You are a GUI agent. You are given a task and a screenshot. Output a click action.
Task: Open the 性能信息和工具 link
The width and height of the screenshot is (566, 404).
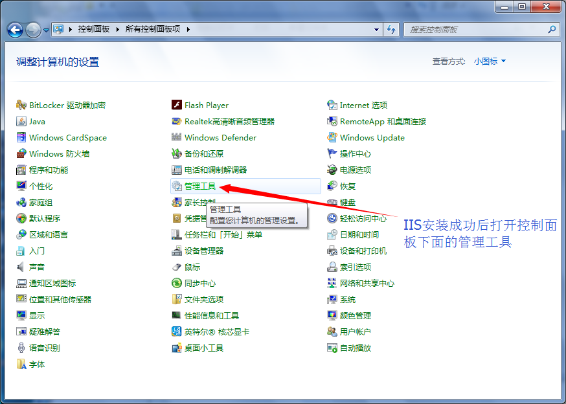212,316
